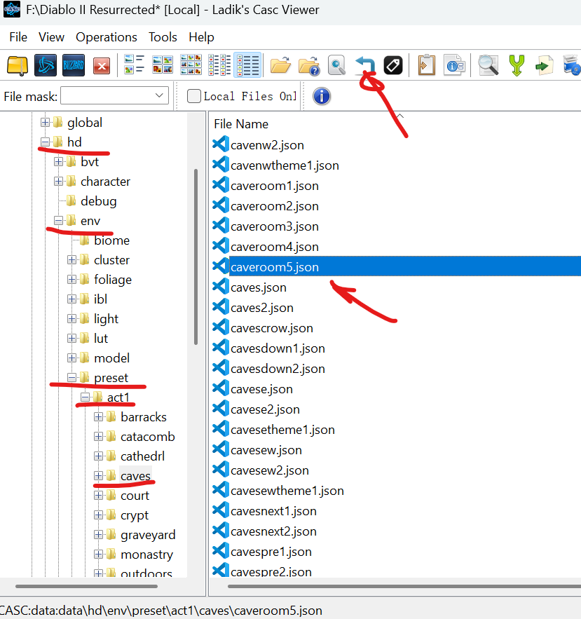This screenshot has width=581, height=619.
Task: Select file cavesetheme1.json
Action: click(282, 430)
